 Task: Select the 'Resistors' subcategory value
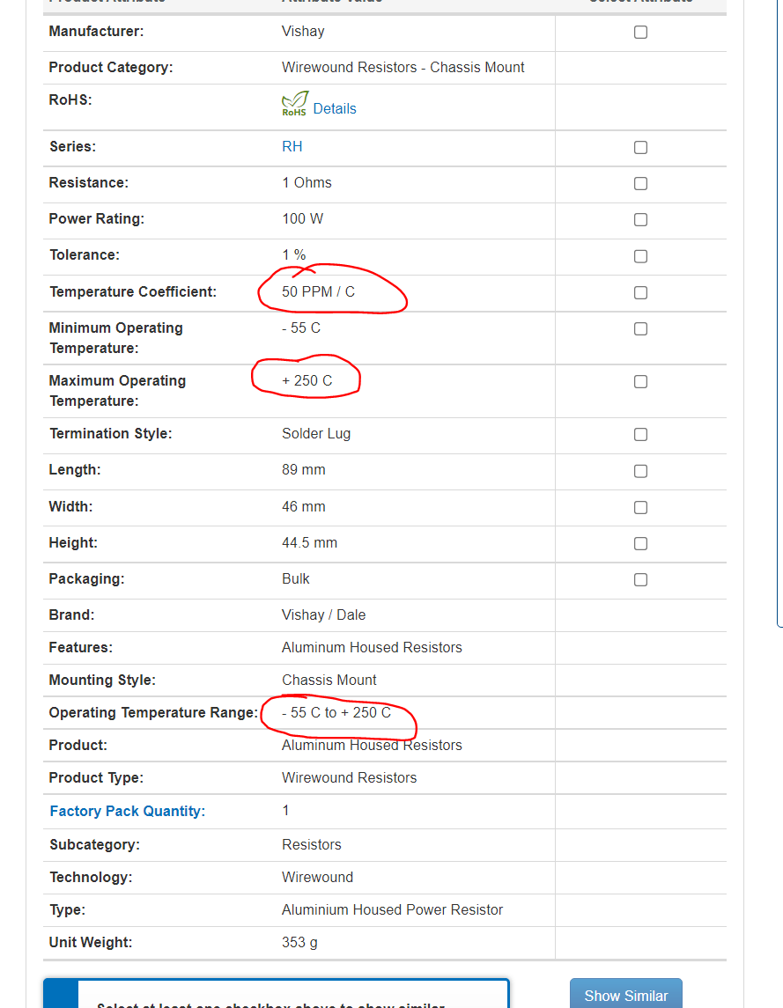(312, 845)
